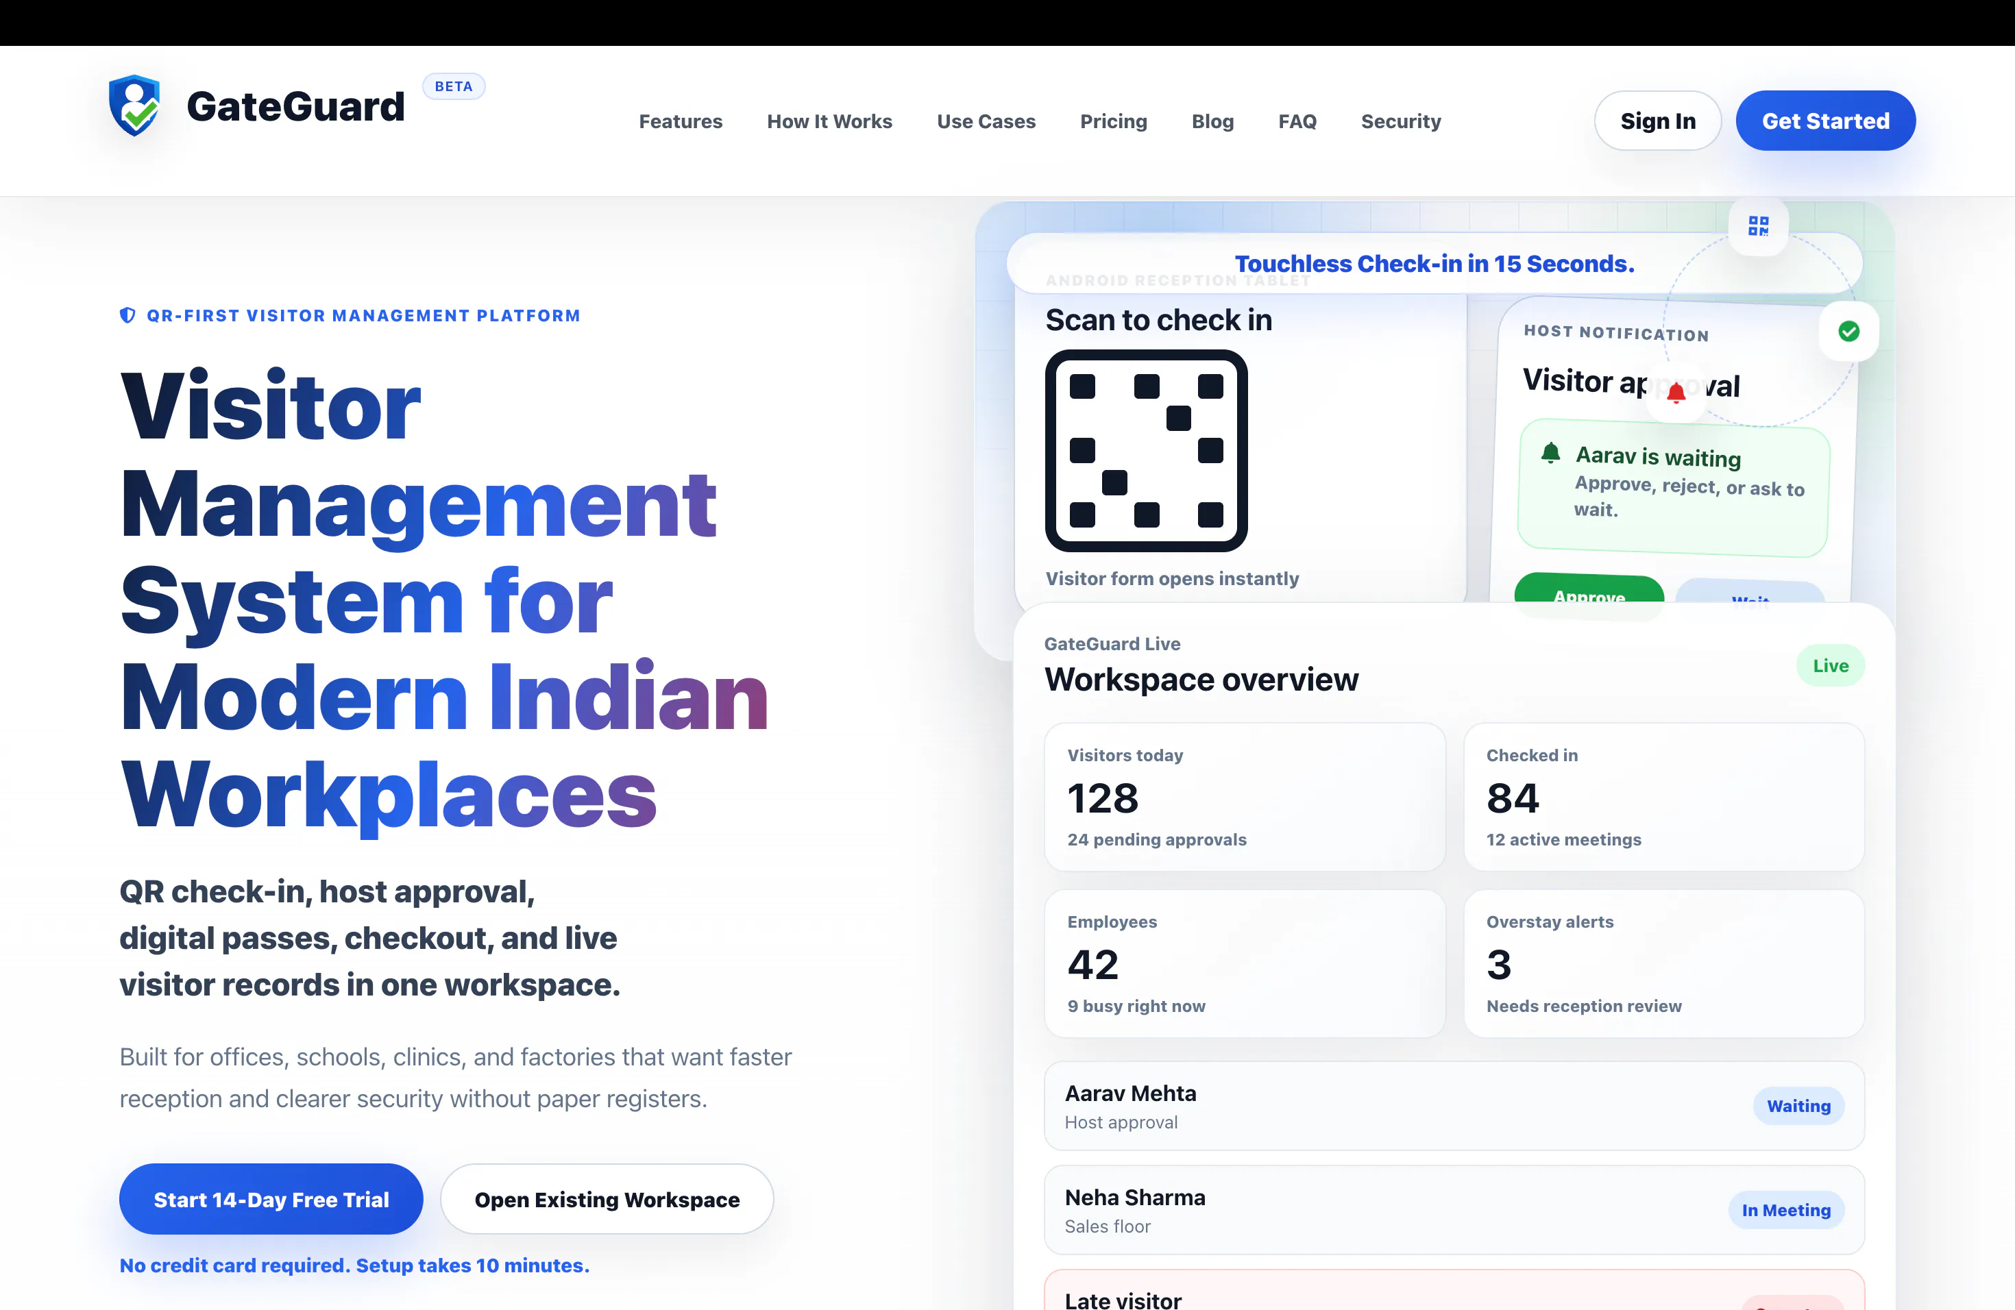Click the Aarav is waiting notification card
The width and height of the screenshot is (2015, 1310).
coord(1674,489)
